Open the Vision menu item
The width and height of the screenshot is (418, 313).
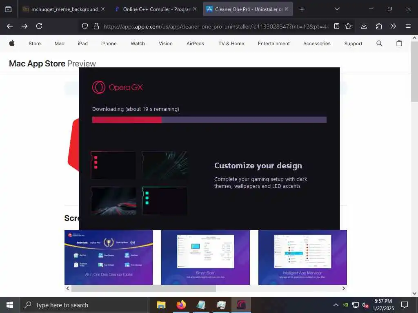click(x=166, y=43)
